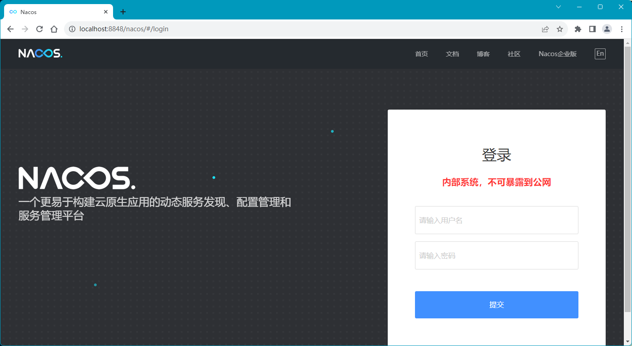The height and width of the screenshot is (346, 632).
Task: Click the address bar URL localhost:8848
Action: [124, 29]
